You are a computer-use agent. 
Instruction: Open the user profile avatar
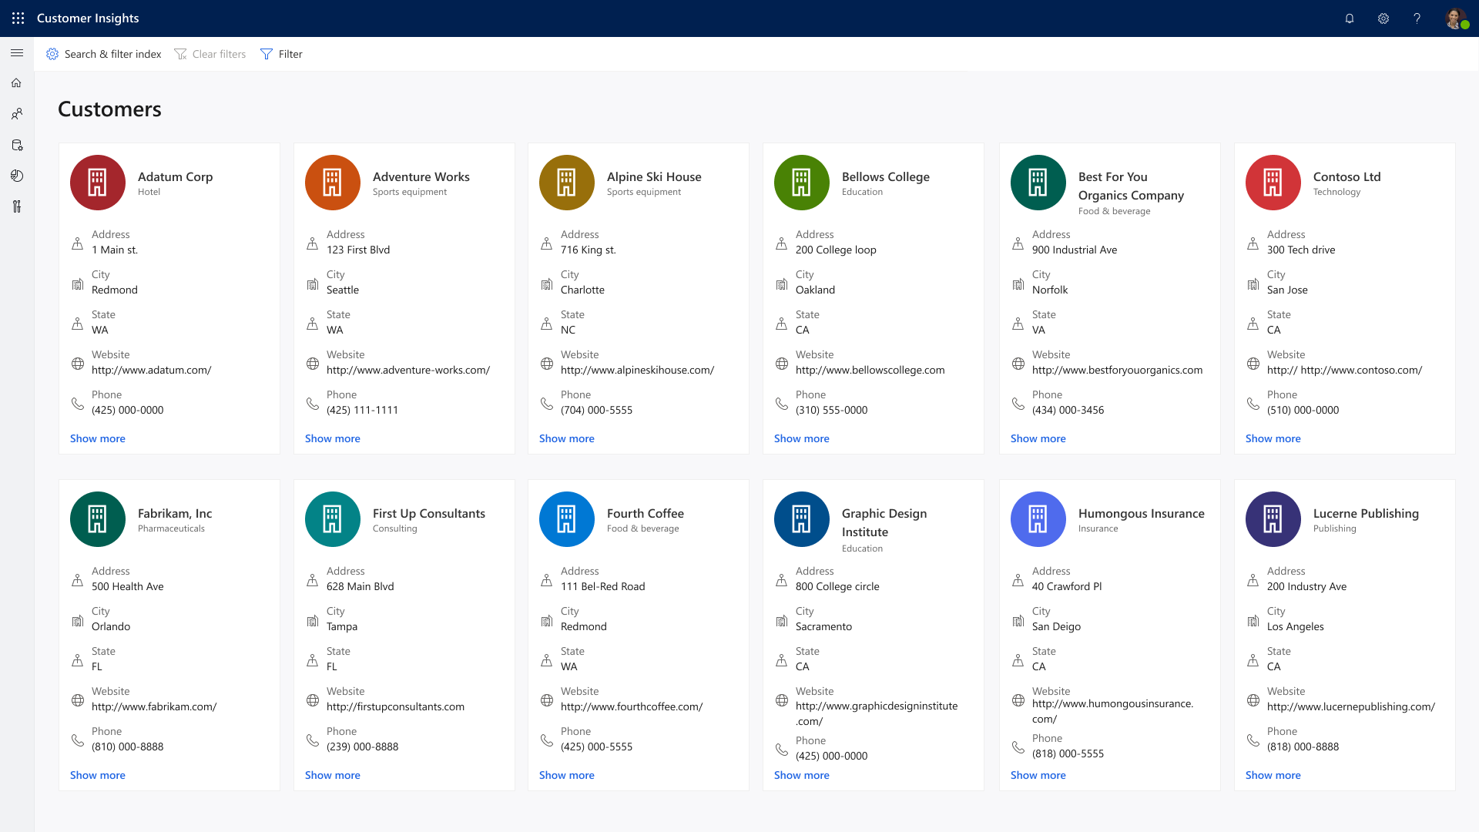1455,18
